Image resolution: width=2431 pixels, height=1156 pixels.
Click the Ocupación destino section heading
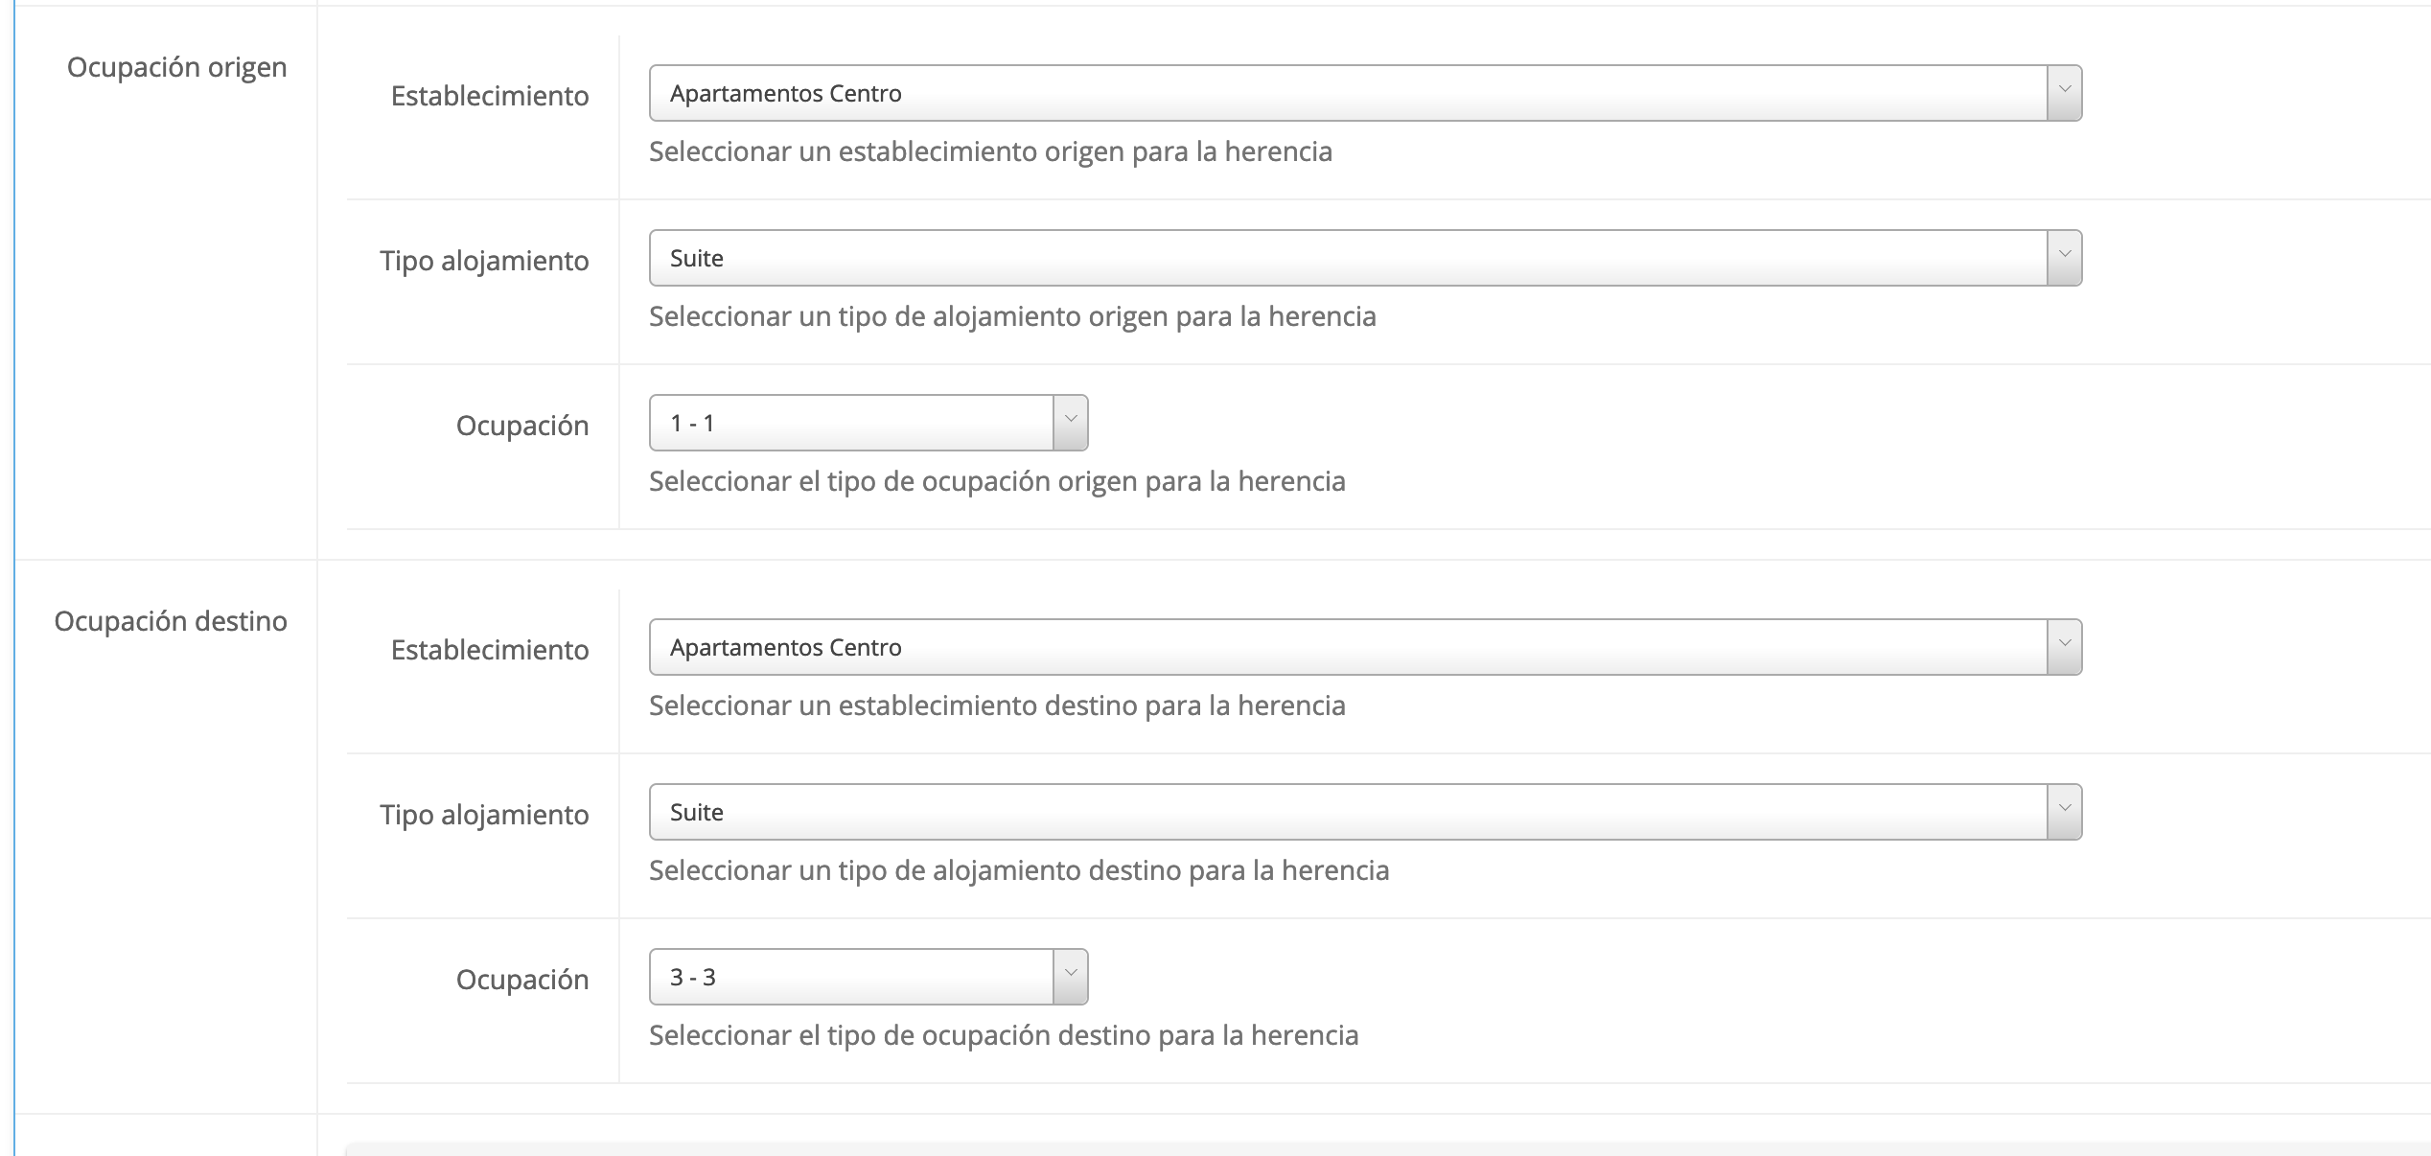tap(171, 621)
